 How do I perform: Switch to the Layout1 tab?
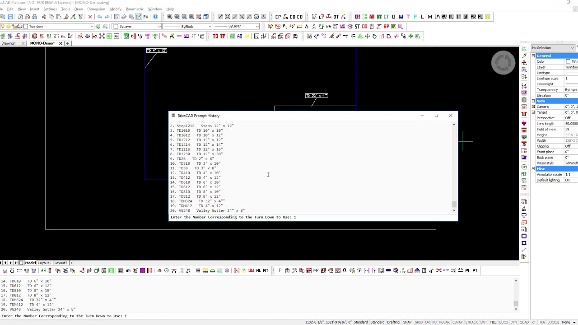tap(44, 263)
